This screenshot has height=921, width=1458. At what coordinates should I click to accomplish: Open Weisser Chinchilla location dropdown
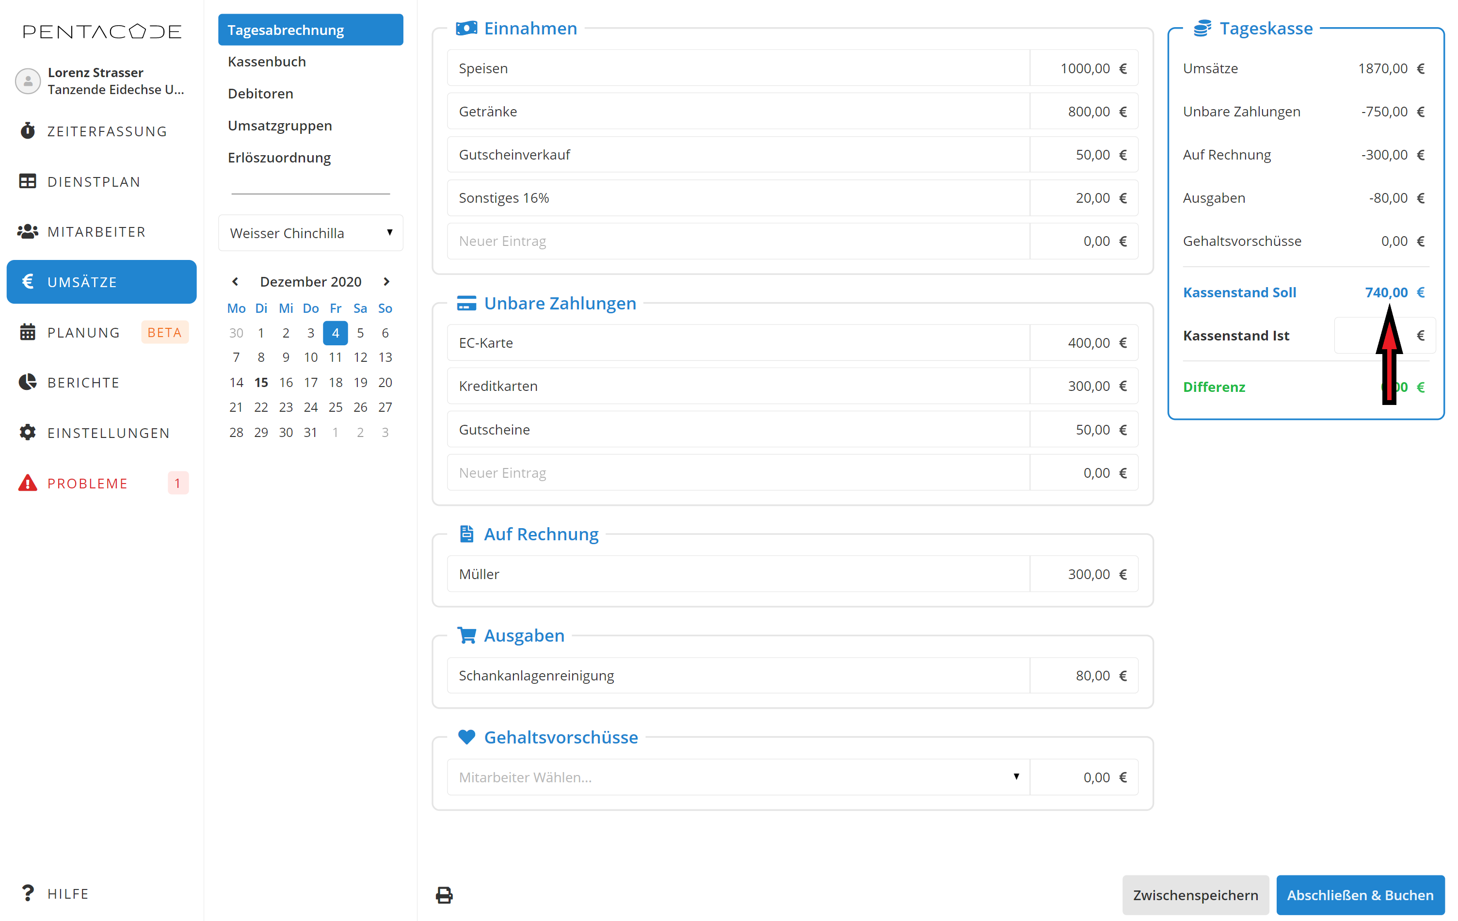point(310,232)
